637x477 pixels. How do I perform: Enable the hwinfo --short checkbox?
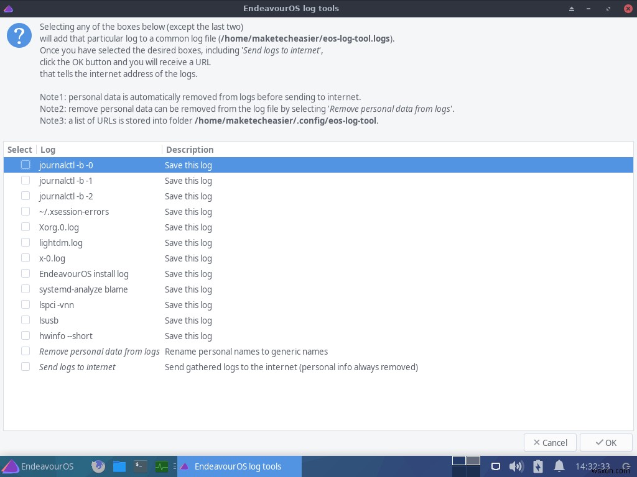(x=26, y=335)
